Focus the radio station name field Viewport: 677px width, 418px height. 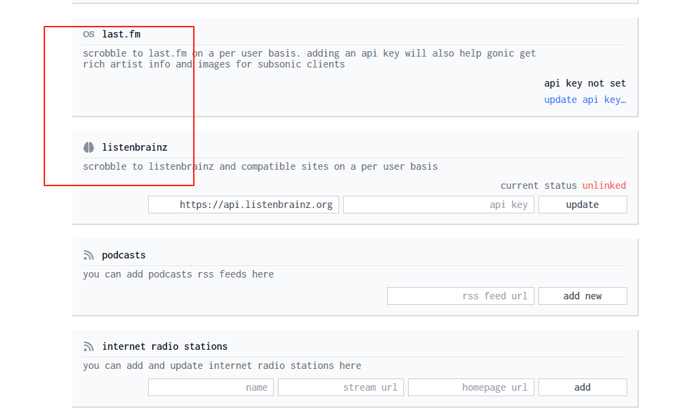tap(211, 387)
